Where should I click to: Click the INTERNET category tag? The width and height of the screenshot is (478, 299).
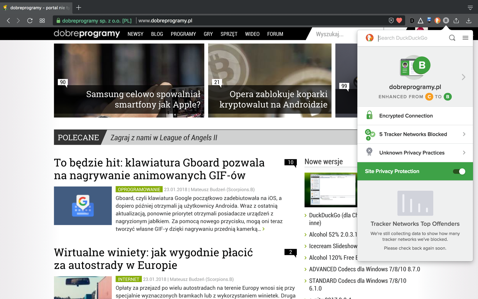pos(129,279)
